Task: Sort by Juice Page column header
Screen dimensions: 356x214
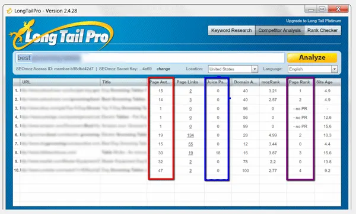Action: coord(218,82)
